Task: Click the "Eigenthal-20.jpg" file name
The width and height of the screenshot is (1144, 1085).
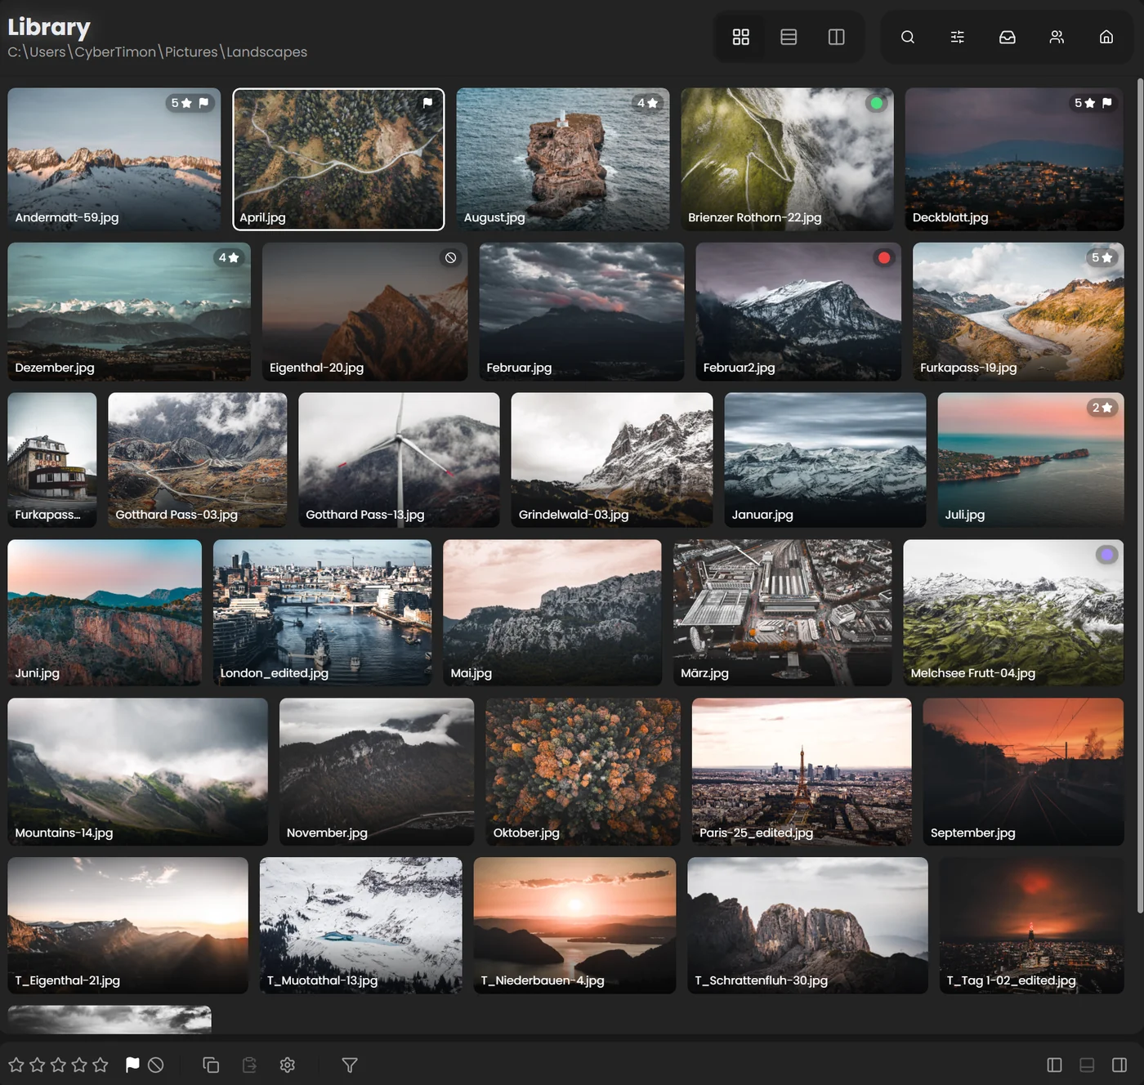Action: pyautogui.click(x=316, y=368)
